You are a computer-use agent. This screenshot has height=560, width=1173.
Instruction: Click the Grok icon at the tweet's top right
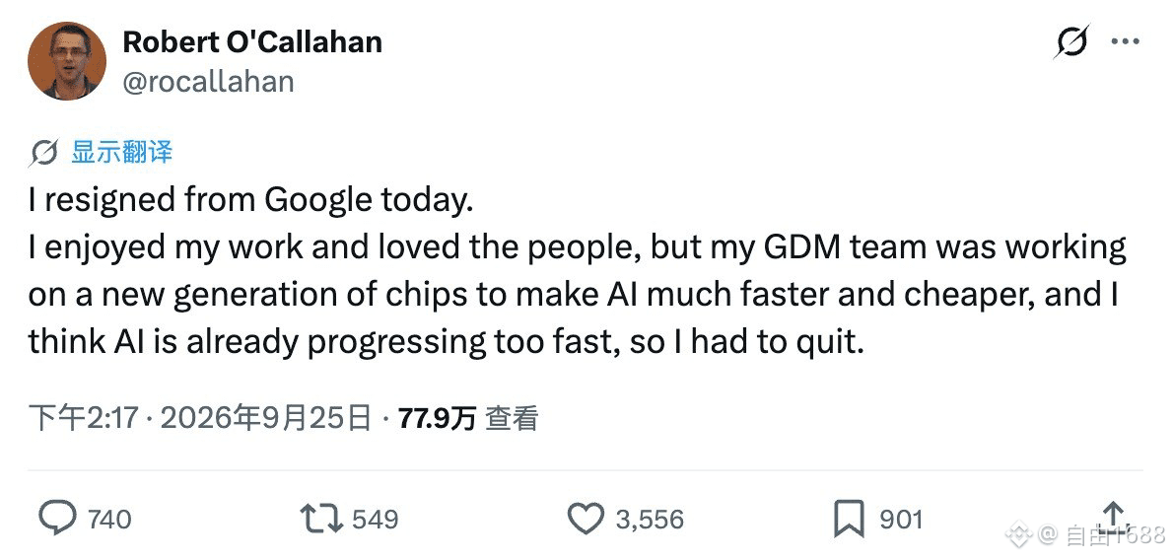point(1072,42)
